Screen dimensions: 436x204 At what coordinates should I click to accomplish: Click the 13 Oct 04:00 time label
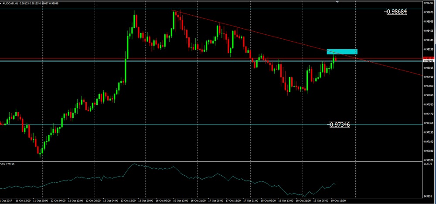(110, 200)
